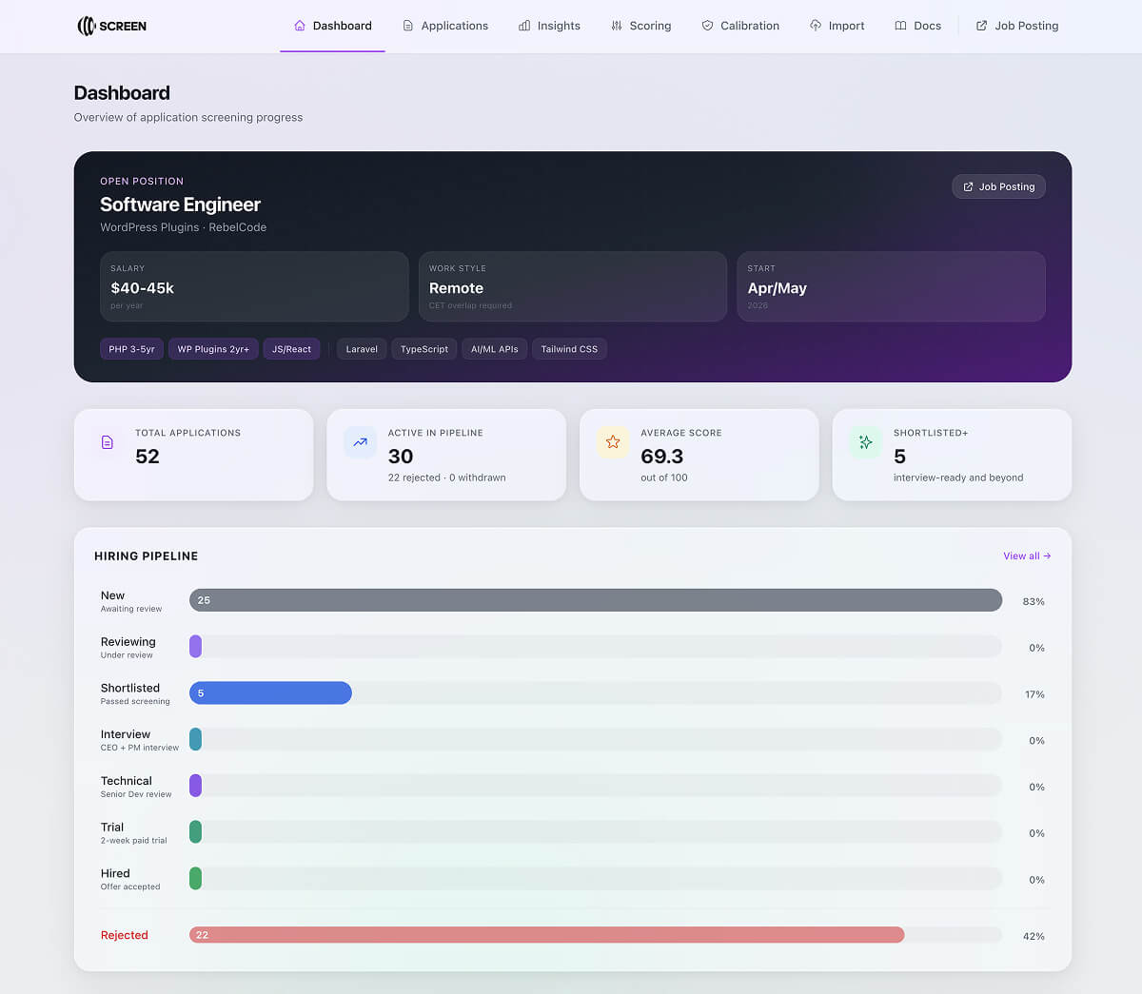Click the star icon on Average Score card
The image size is (1142, 994).
pos(613,441)
